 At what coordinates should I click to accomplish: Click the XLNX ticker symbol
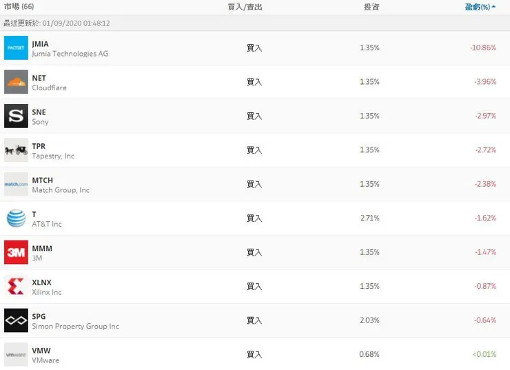point(41,282)
